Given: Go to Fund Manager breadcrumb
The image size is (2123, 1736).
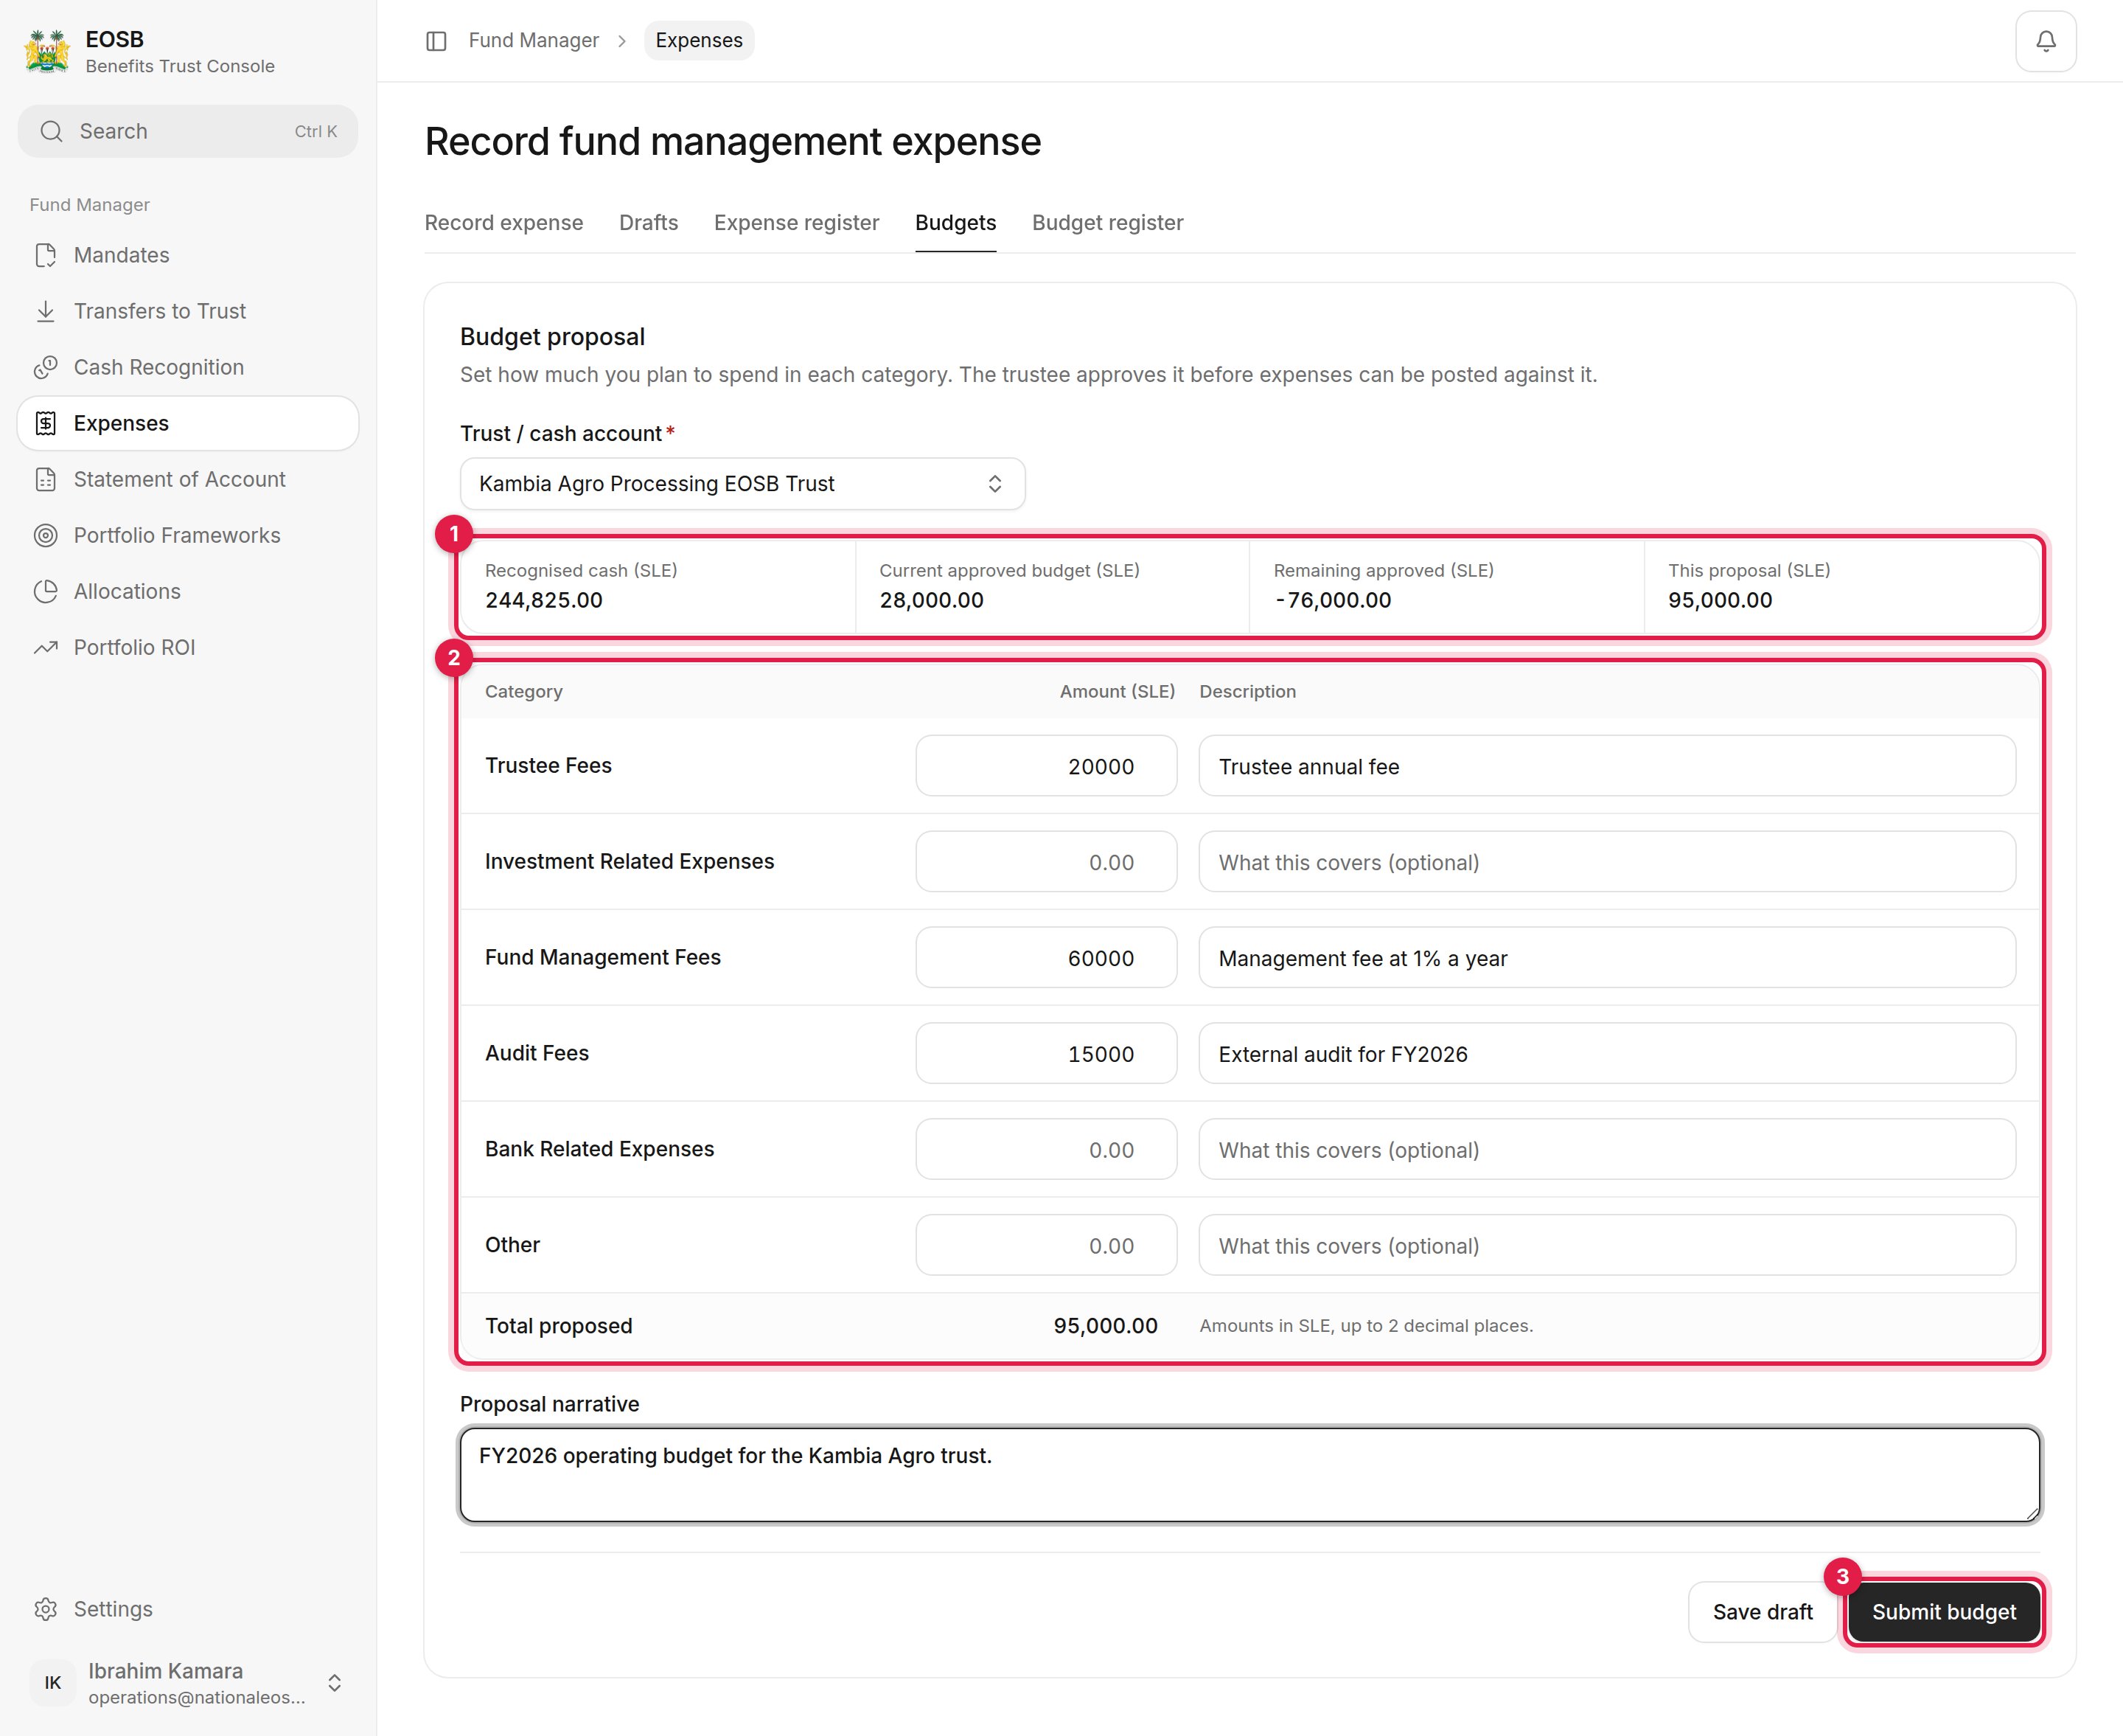Looking at the screenshot, I should tap(534, 41).
